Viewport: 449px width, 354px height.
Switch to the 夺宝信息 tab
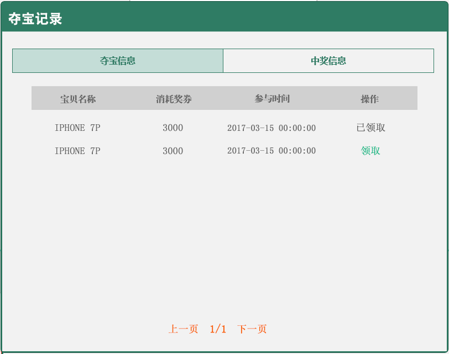118,61
